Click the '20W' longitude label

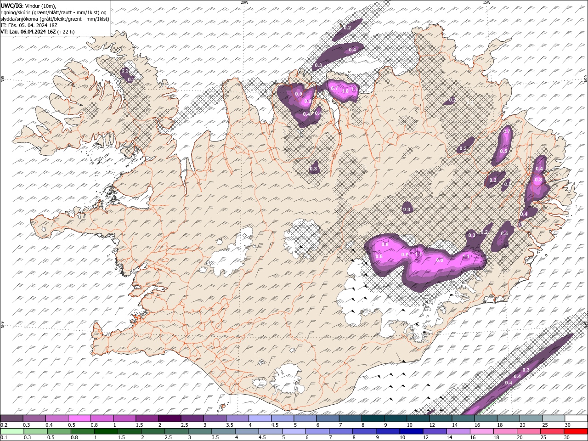[x=244, y=2]
